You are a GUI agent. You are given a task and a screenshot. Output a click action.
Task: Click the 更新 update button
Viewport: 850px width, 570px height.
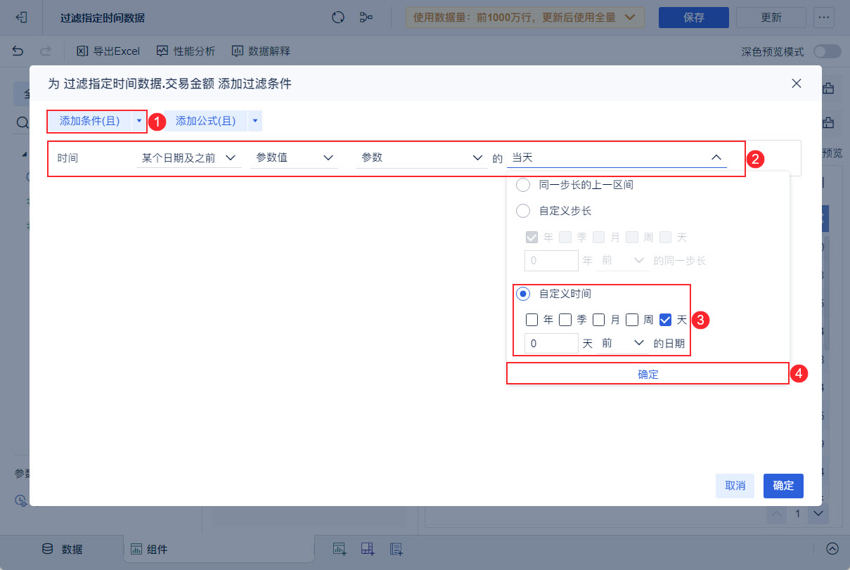click(771, 18)
